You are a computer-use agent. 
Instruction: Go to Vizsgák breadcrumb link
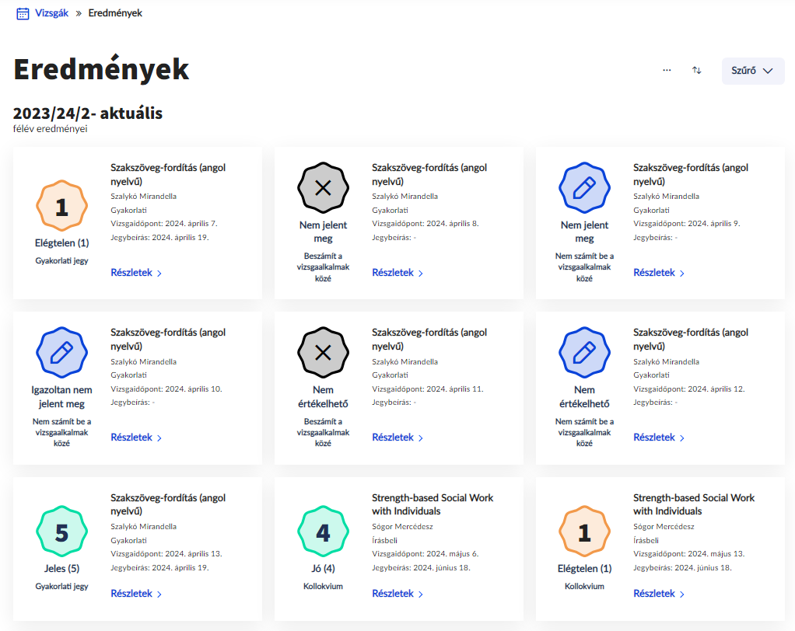(51, 13)
